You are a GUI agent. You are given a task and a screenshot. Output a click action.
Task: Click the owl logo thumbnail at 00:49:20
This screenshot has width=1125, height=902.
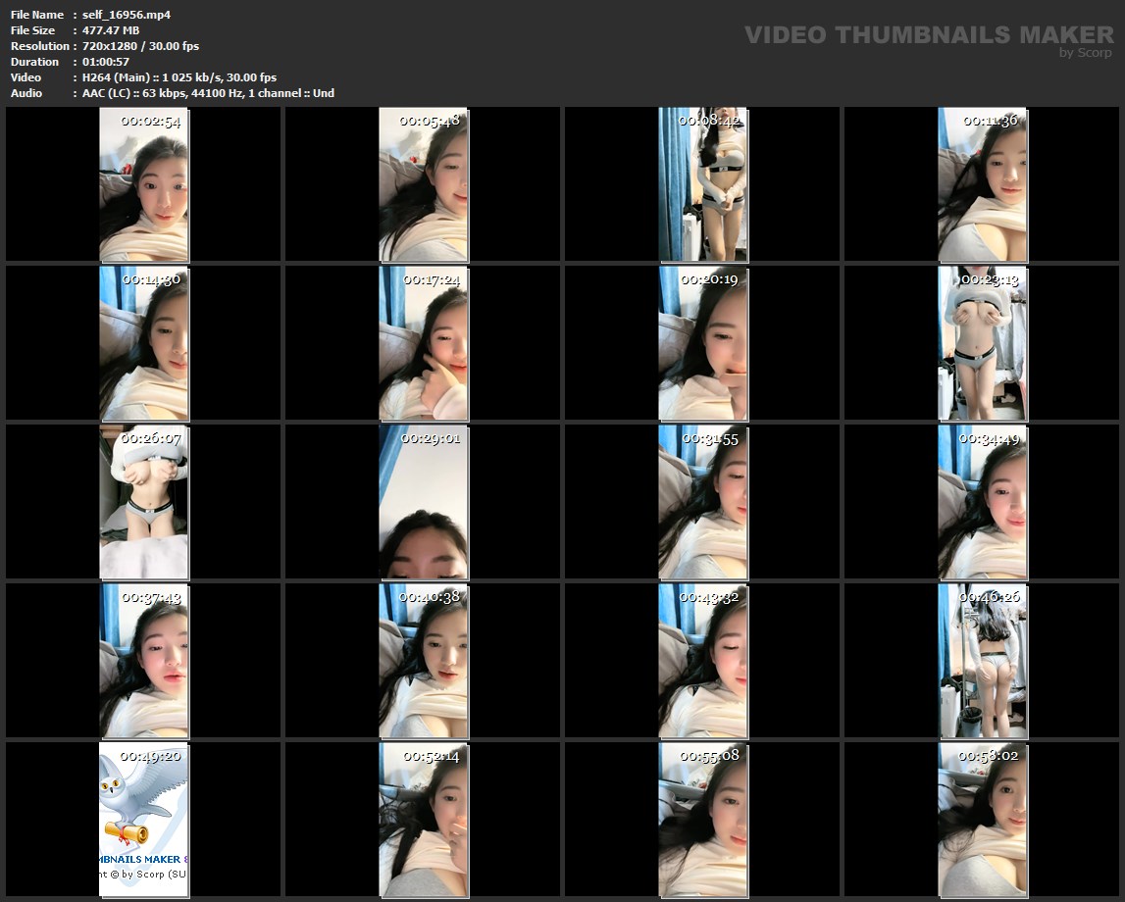[x=143, y=819]
